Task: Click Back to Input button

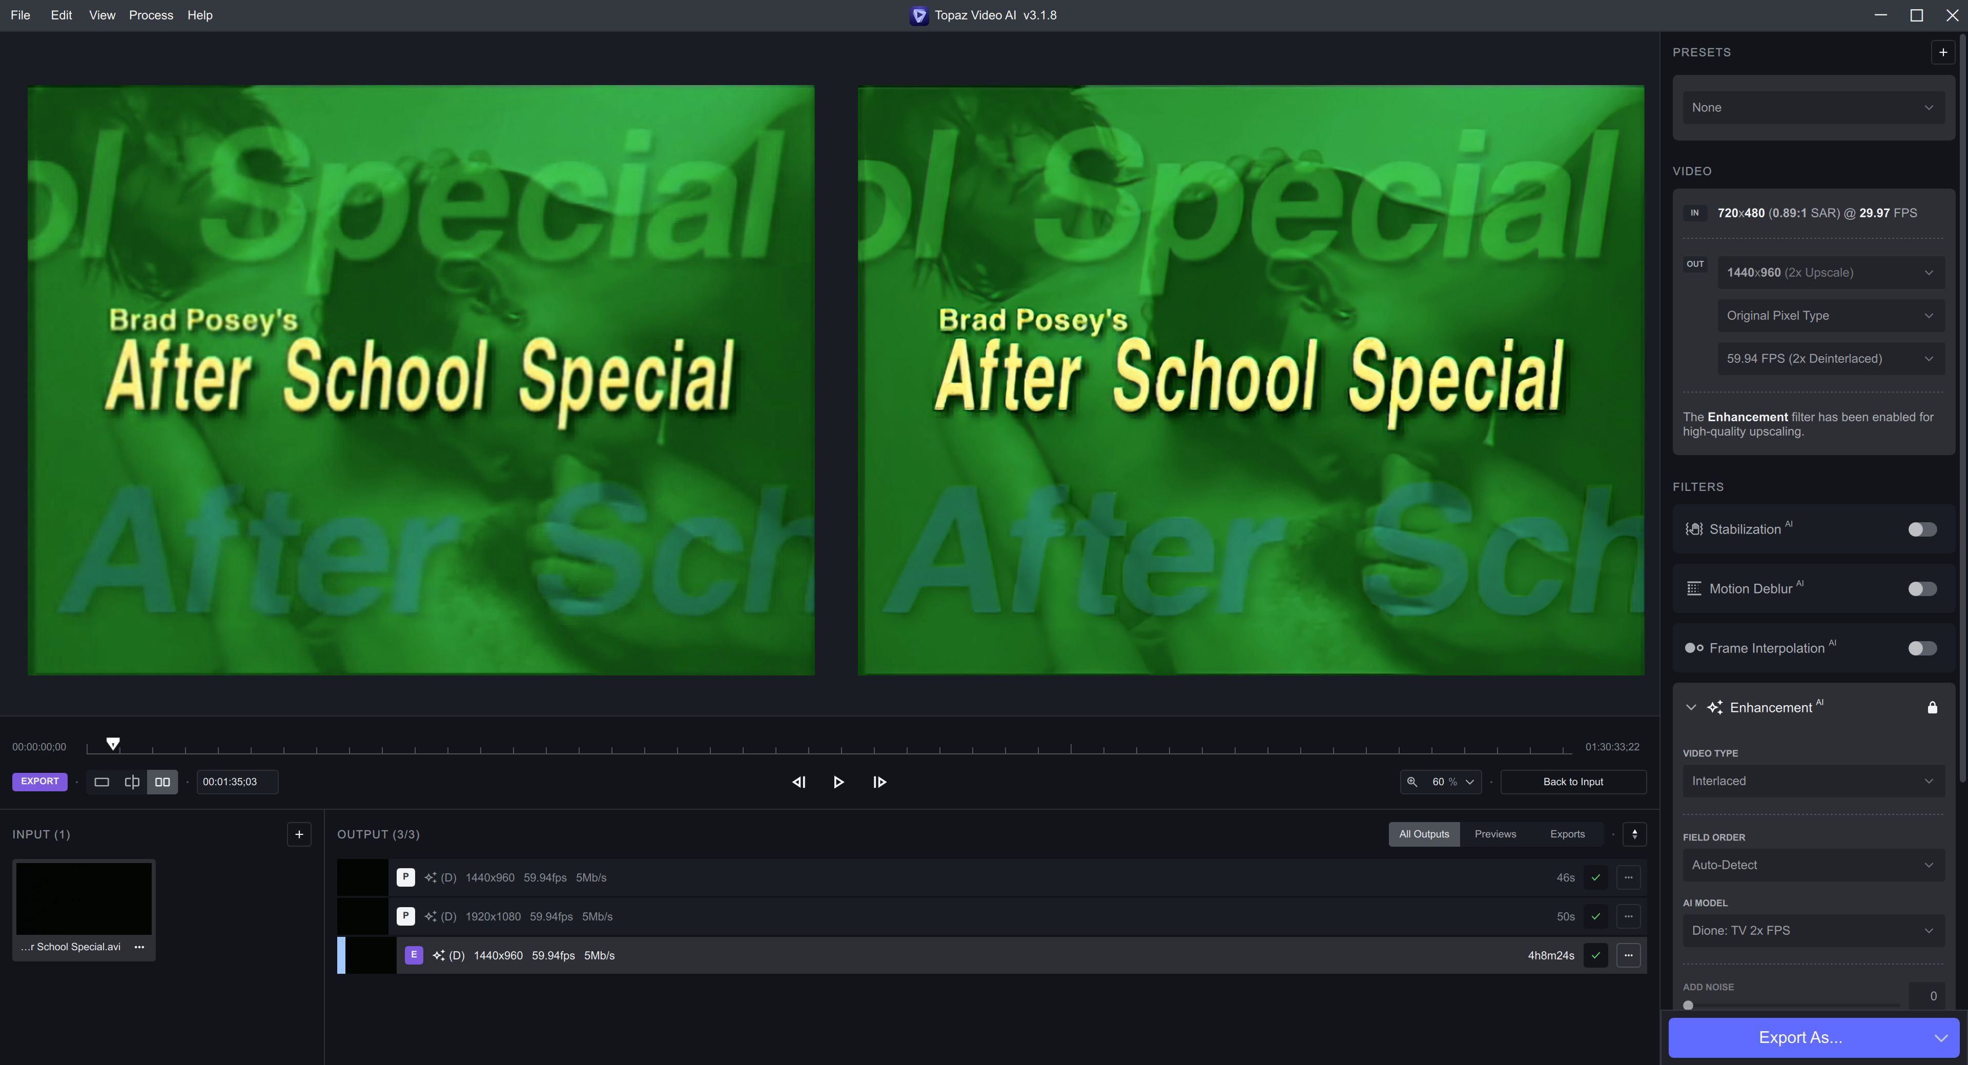Action: pyautogui.click(x=1573, y=782)
